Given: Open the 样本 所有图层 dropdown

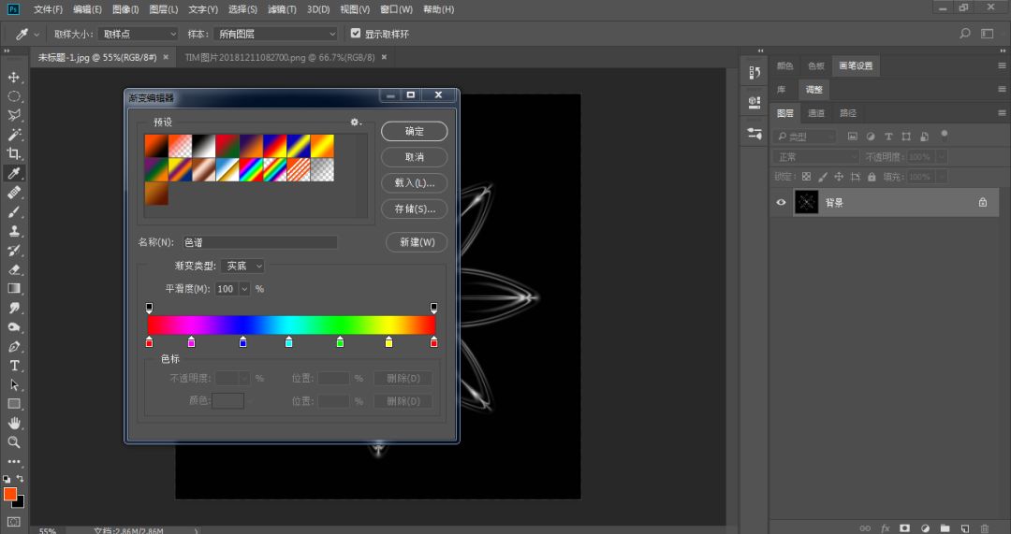Looking at the screenshot, I should [x=275, y=34].
